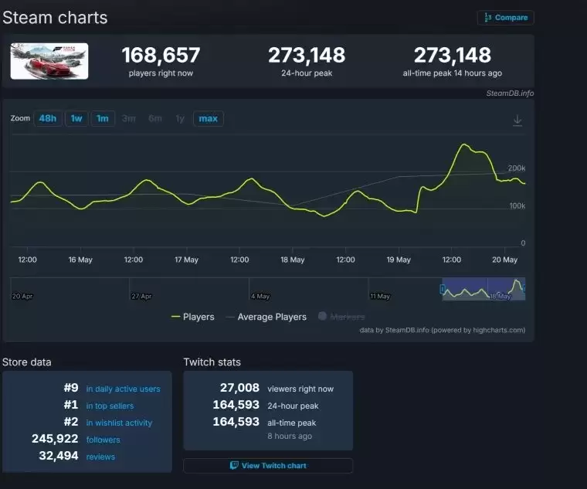This screenshot has width=587, height=489.
Task: Click the 245,922 followers count
Action: coord(55,439)
